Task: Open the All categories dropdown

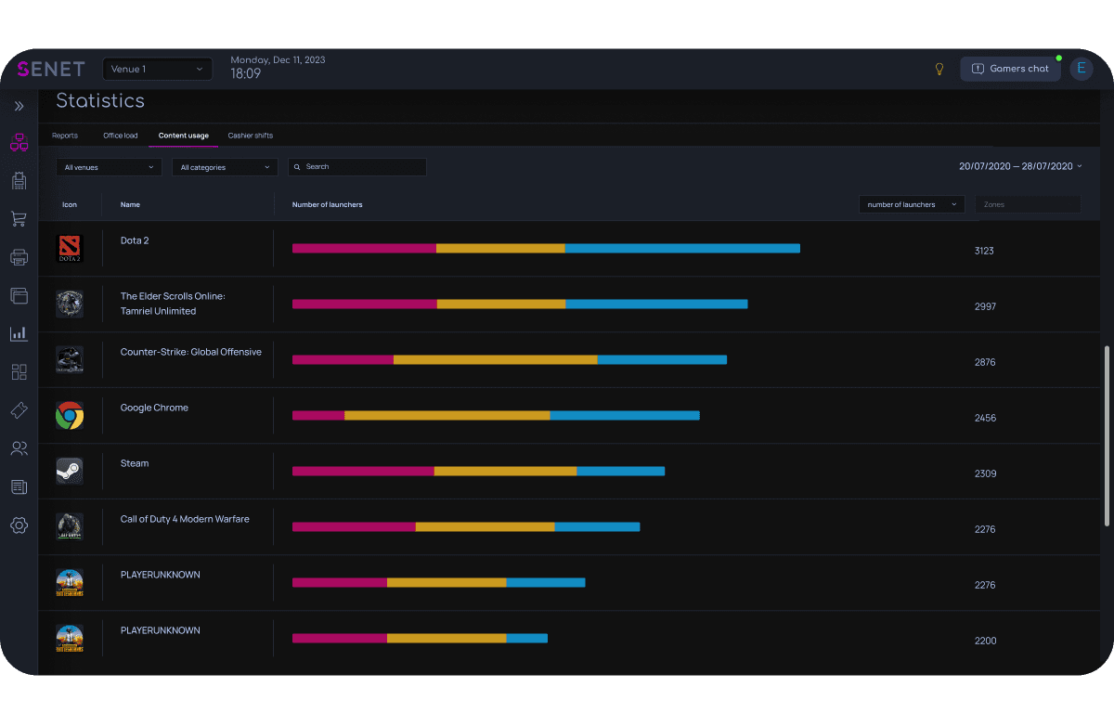Action: (225, 167)
